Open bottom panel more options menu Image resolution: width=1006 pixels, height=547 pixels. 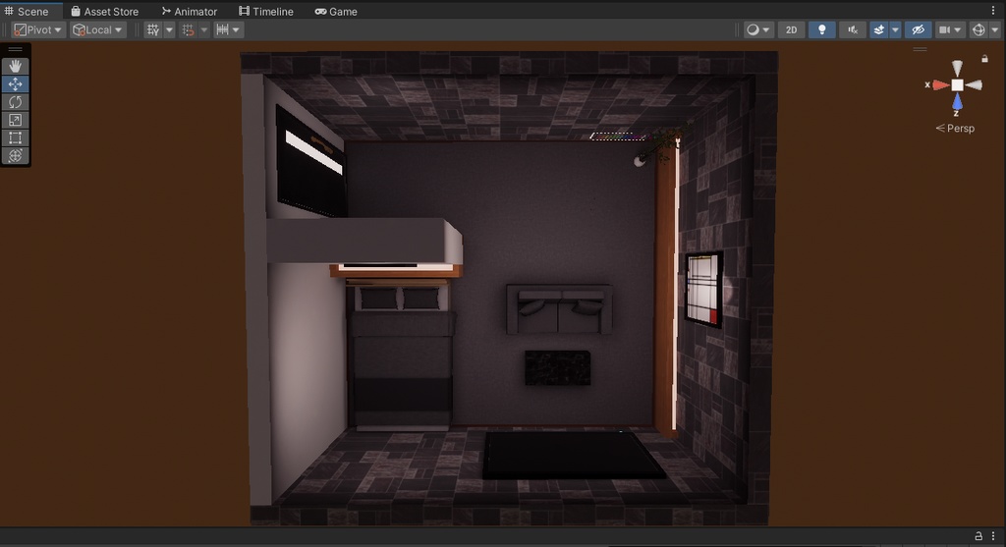pyautogui.click(x=993, y=535)
